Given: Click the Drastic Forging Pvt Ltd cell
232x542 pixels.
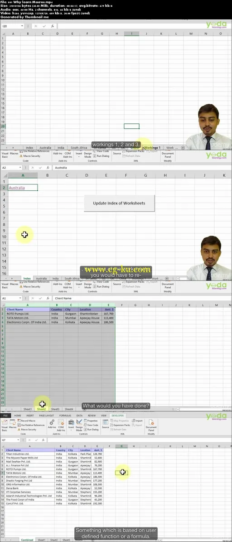Looking at the screenshot, I should coord(30,480).
